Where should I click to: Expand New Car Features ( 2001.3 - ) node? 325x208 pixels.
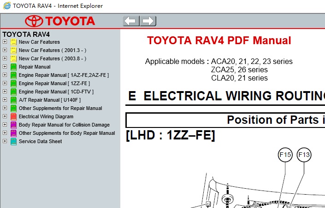[x=5, y=50]
